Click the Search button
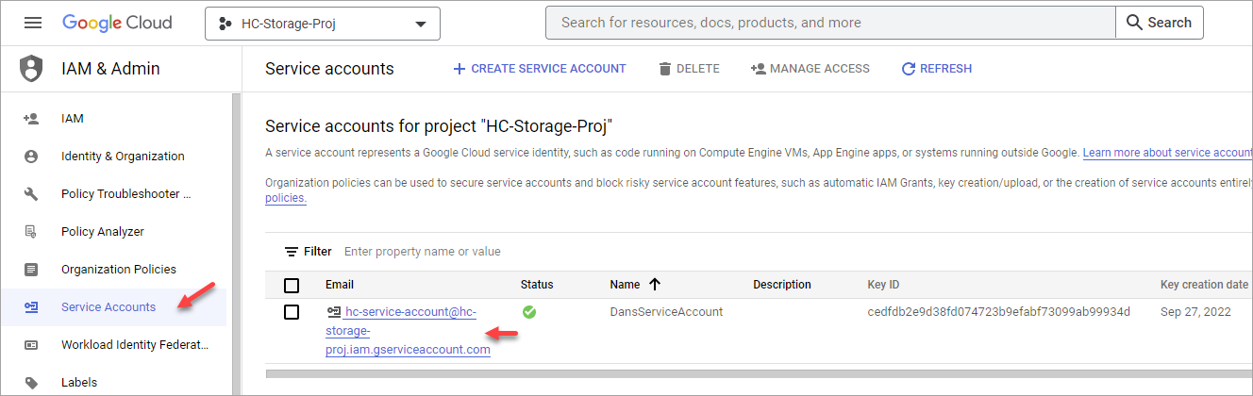 click(1160, 23)
